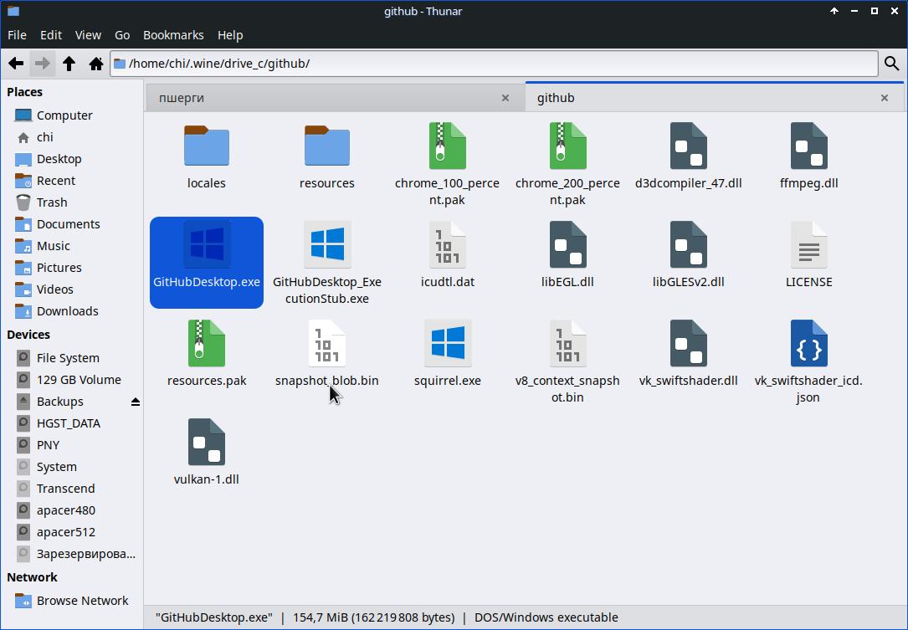Viewport: 908px width, 630px height.
Task: Select squirrel.exe executable
Action: coord(447,354)
